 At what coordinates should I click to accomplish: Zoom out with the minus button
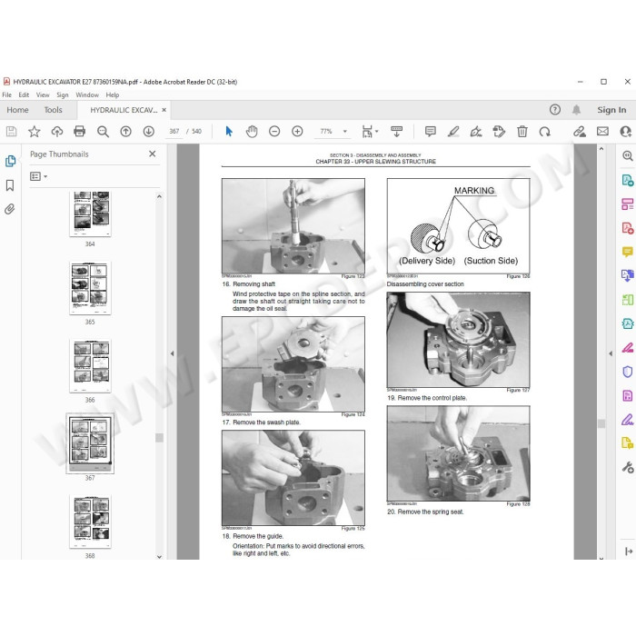274,131
